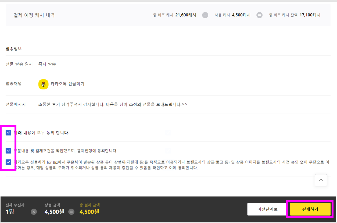Screen dimensions: 337x223
Task: Click the 1명 recipient count
Action: click(10, 212)
